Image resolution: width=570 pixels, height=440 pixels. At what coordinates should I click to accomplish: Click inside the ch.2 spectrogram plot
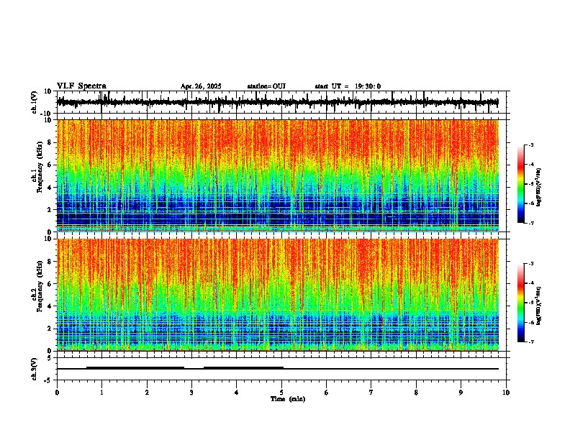point(278,295)
